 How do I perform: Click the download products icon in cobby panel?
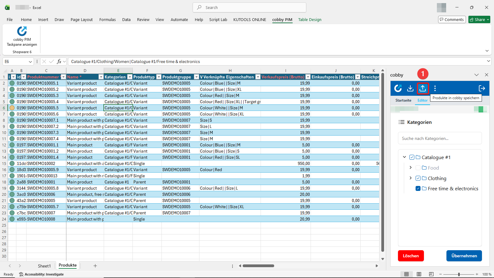410,89
